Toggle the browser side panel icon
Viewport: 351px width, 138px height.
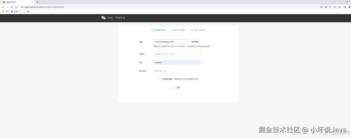tap(345, 7)
